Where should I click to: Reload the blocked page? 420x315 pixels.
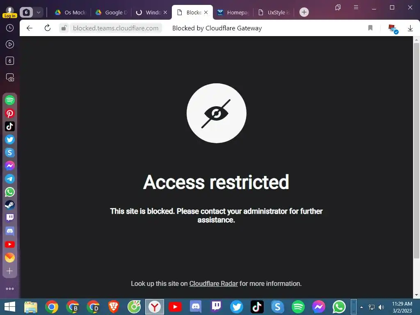[48, 28]
